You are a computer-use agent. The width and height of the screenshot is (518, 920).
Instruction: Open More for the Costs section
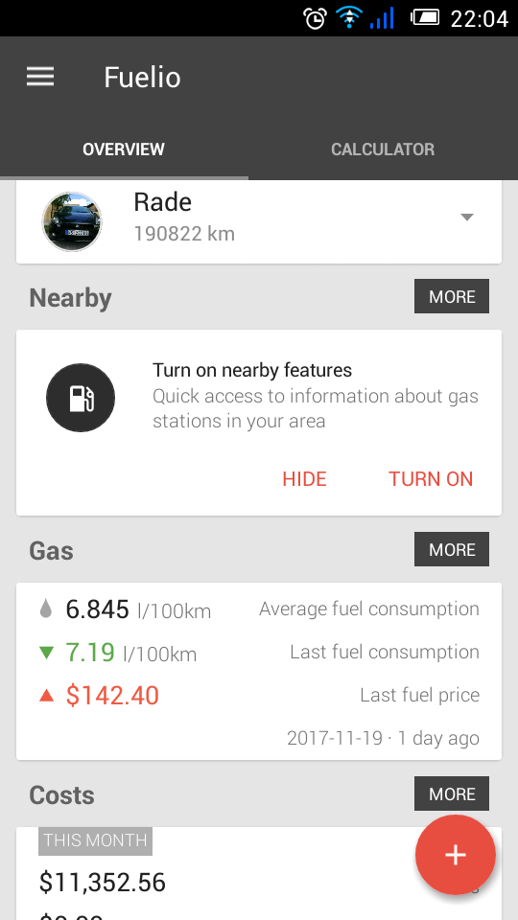(452, 793)
